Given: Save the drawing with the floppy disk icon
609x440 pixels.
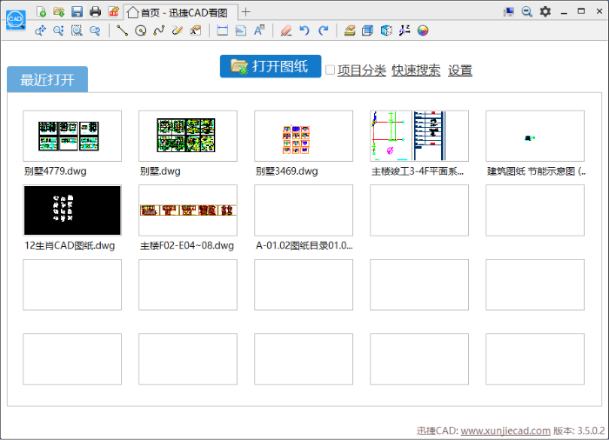Looking at the screenshot, I should point(77,11).
